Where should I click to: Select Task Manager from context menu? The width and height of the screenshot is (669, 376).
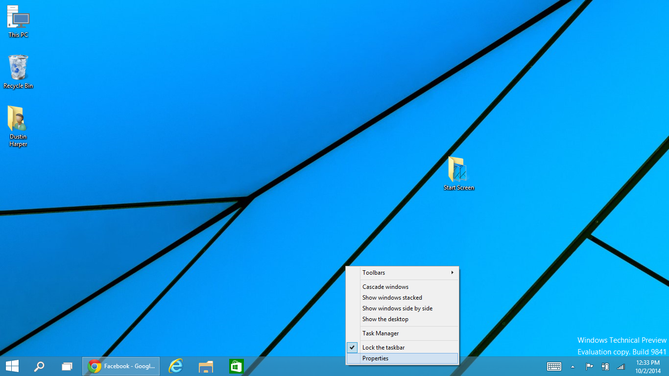point(381,333)
